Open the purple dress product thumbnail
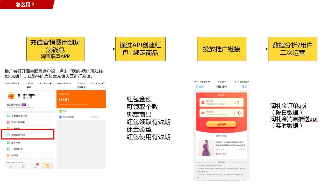This screenshot has width=335, height=187. click(205, 148)
